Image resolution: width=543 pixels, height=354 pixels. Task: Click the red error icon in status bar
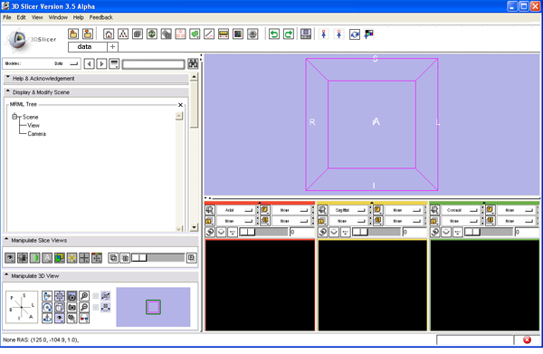527,340
